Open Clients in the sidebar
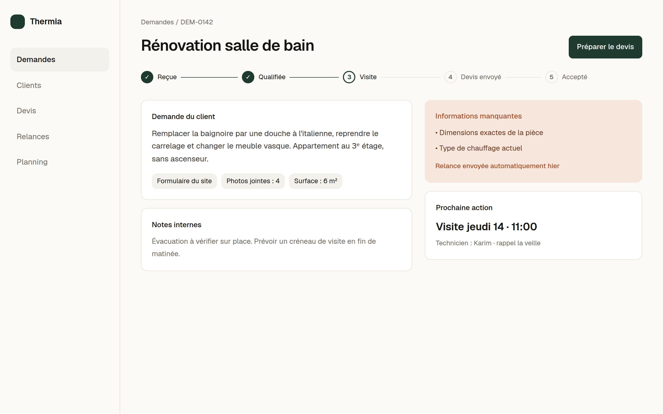663x414 pixels. click(x=60, y=85)
